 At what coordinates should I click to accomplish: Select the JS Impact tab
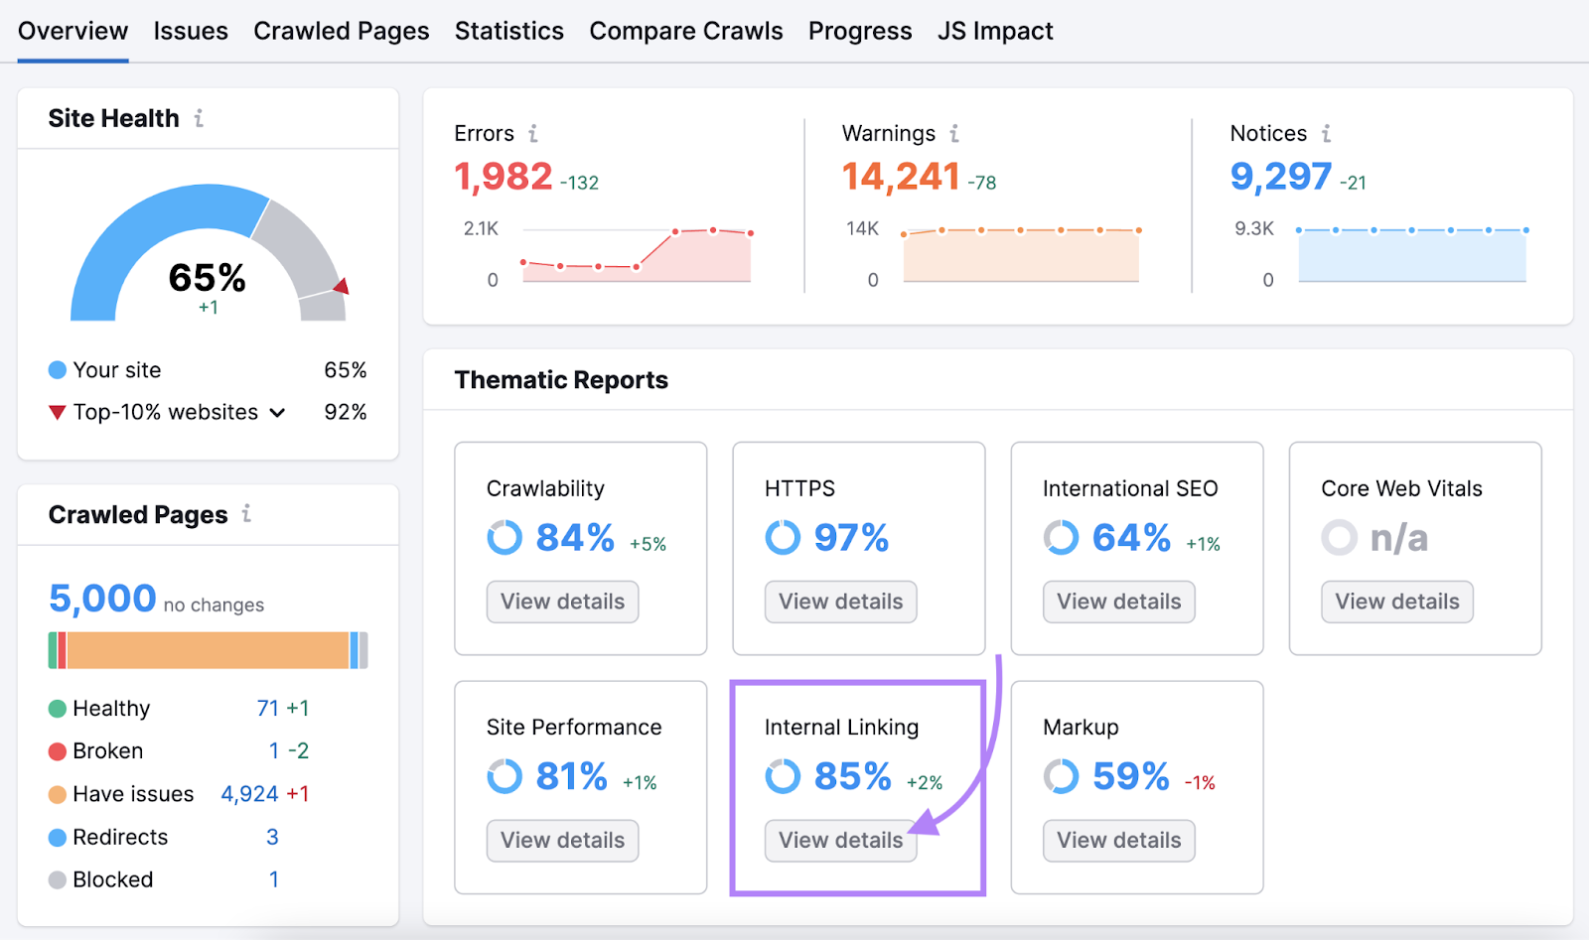[x=994, y=31]
